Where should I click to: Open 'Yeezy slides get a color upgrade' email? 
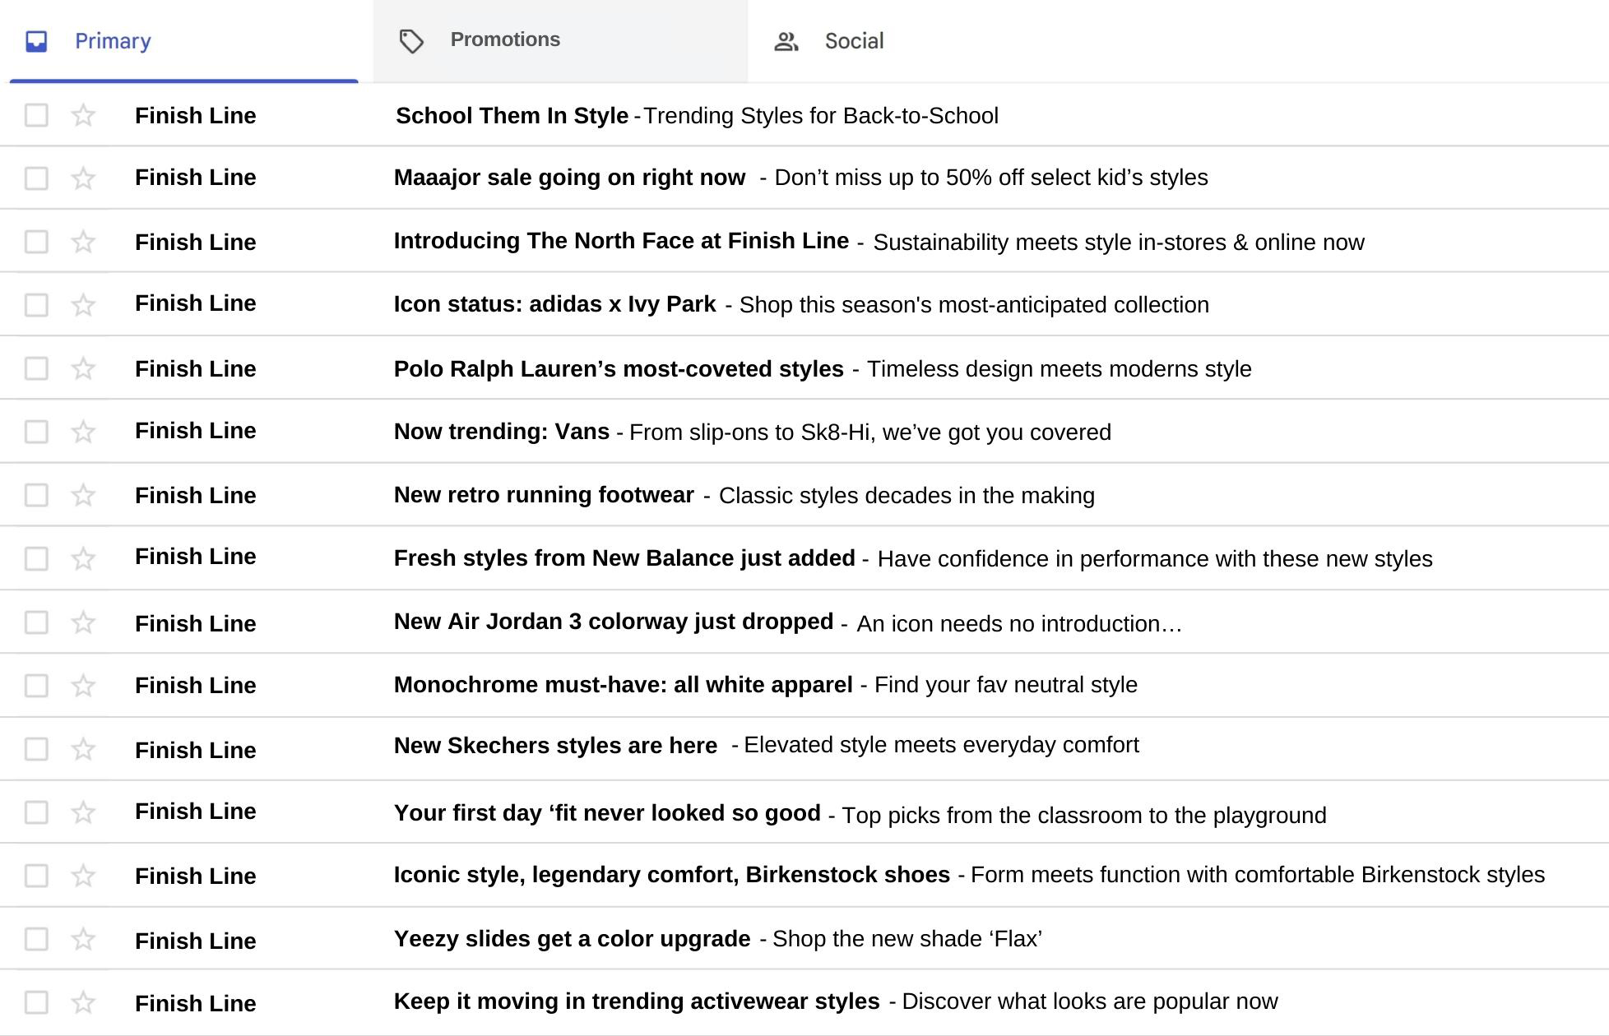pyautogui.click(x=572, y=939)
